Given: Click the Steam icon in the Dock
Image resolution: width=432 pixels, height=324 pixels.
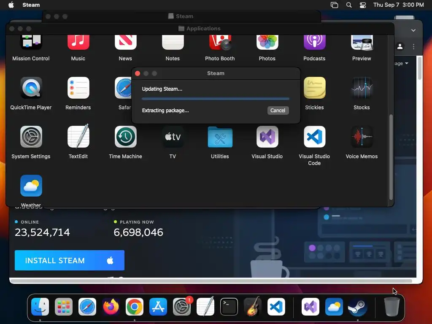Looking at the screenshot, I should 358,307.
